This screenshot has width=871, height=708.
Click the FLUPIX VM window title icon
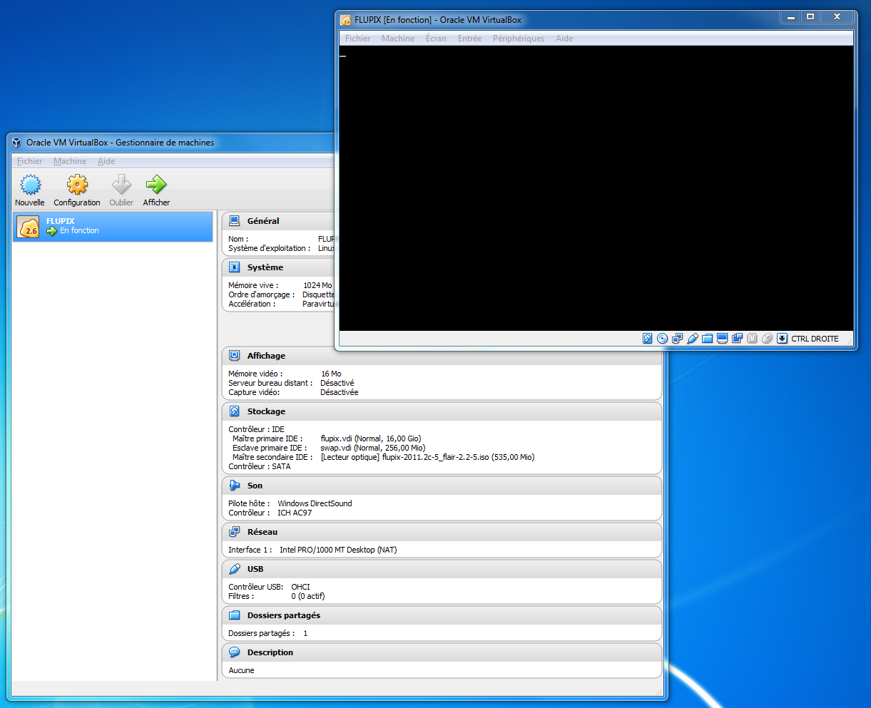click(346, 20)
